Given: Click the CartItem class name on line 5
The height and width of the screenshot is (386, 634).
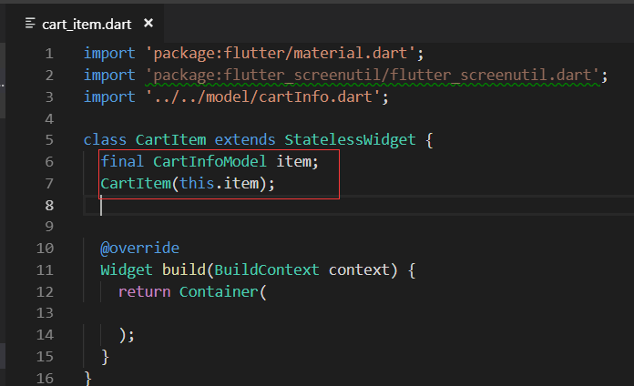Looking at the screenshot, I should coord(170,140).
